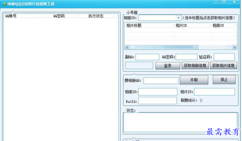This screenshot has width=242, height=141.
Task: Minimize the window
Action: point(216,2)
